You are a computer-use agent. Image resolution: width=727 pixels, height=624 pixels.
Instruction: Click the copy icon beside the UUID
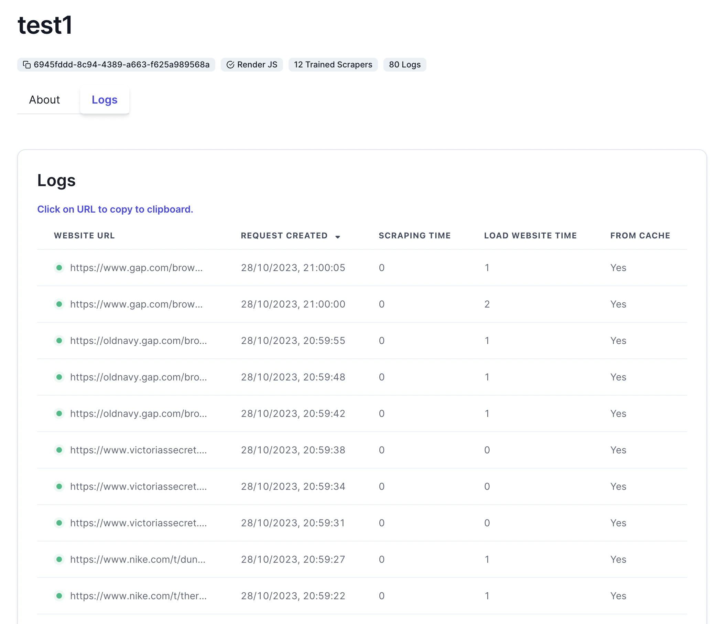click(x=27, y=65)
